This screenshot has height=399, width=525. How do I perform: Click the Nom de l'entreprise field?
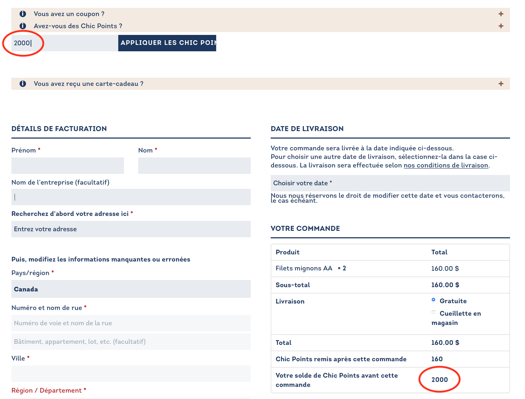pos(131,197)
